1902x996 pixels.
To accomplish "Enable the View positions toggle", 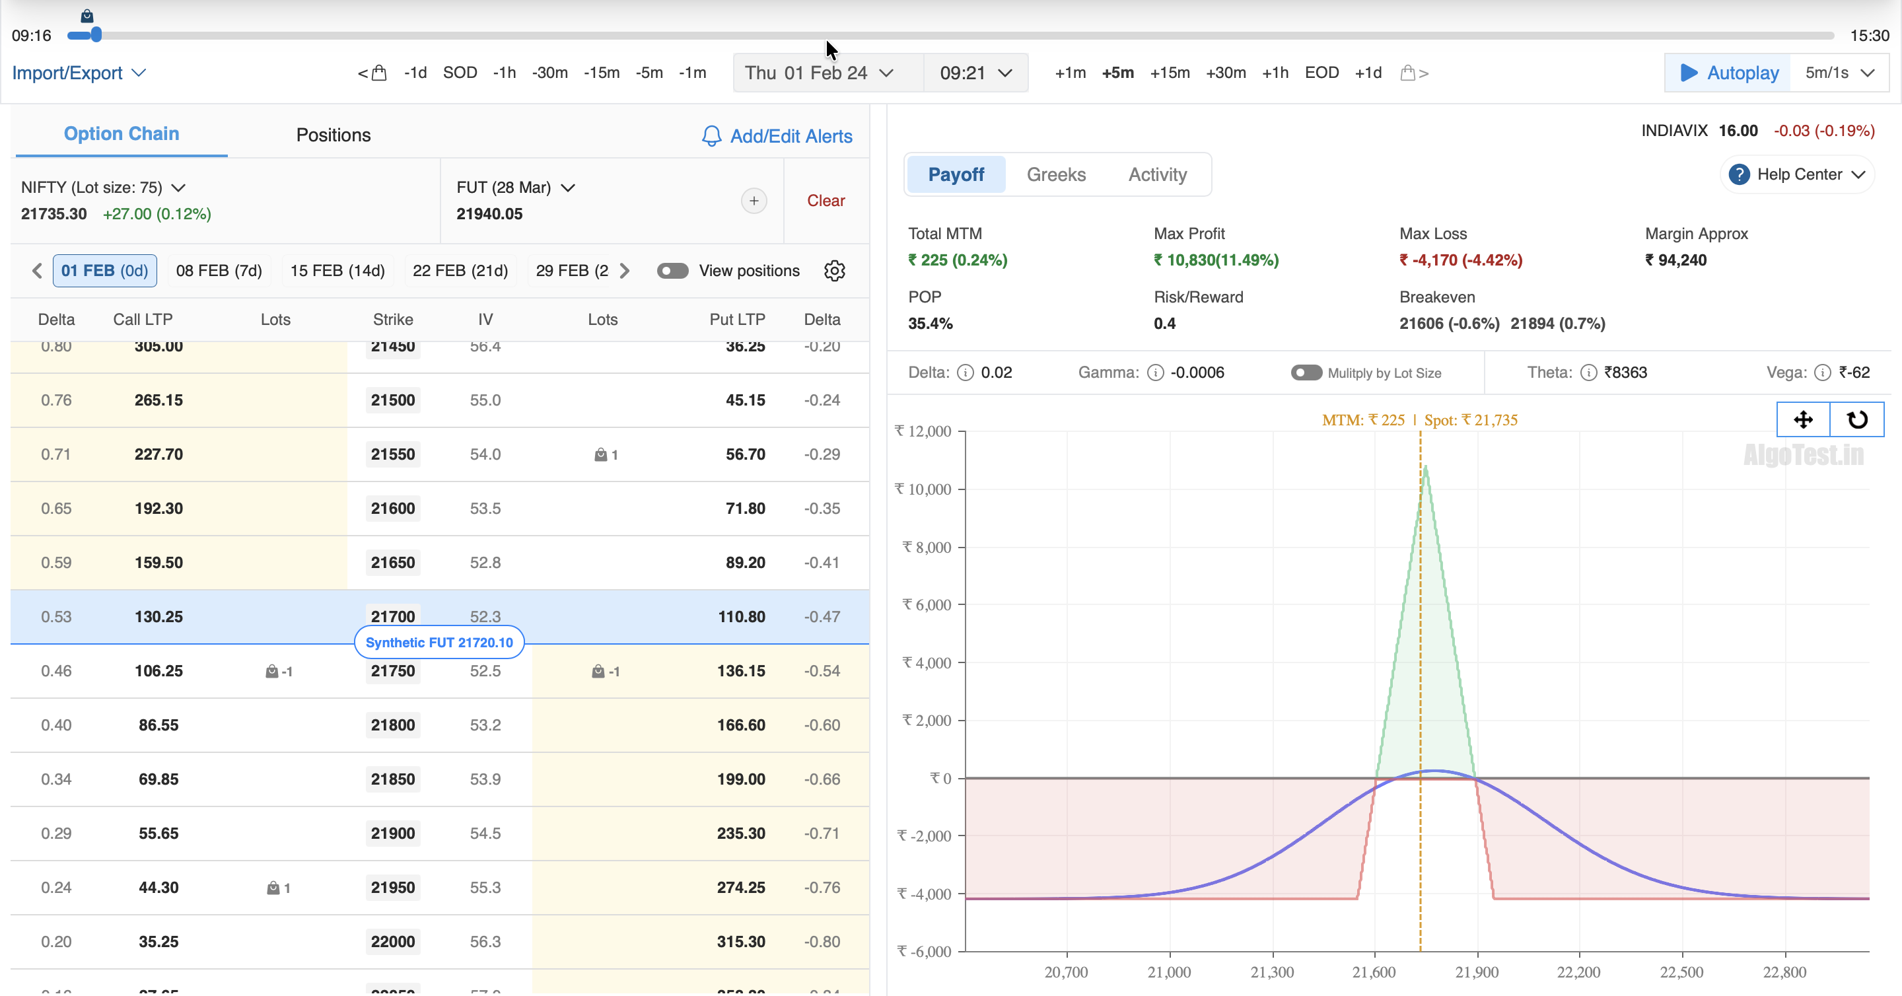I will coord(672,271).
